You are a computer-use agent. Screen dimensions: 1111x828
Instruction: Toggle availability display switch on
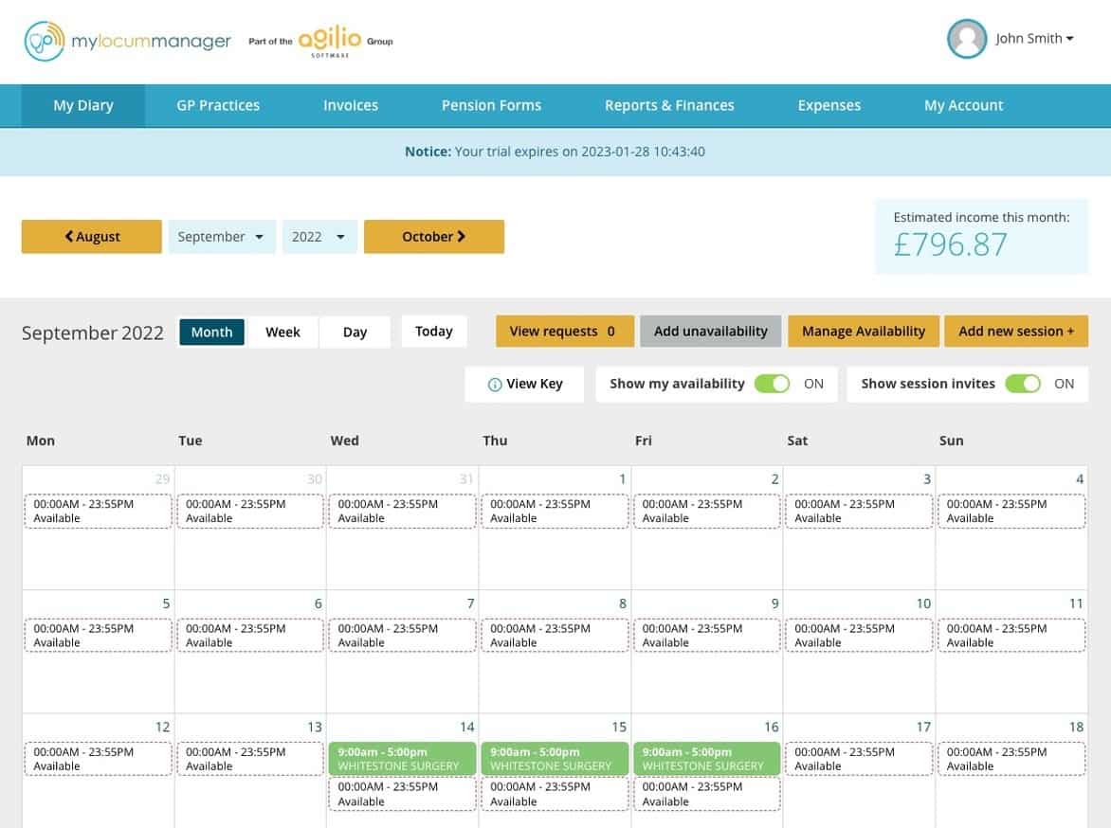pyautogui.click(x=773, y=384)
